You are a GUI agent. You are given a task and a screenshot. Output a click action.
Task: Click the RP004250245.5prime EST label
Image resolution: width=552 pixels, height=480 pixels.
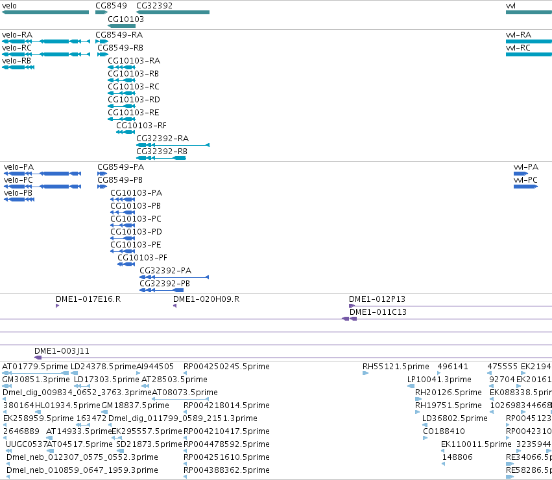point(227,367)
